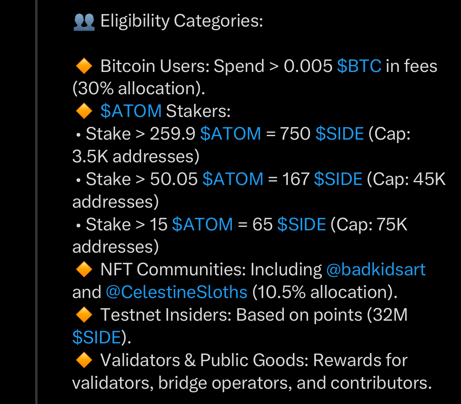
Task: Open the $ATOM cashtag after 50.05
Action: (x=233, y=180)
